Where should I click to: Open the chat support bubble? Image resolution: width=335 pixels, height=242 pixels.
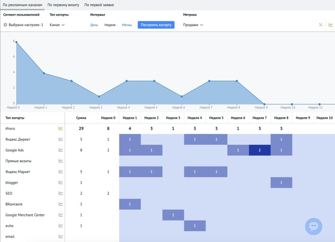[313, 226]
